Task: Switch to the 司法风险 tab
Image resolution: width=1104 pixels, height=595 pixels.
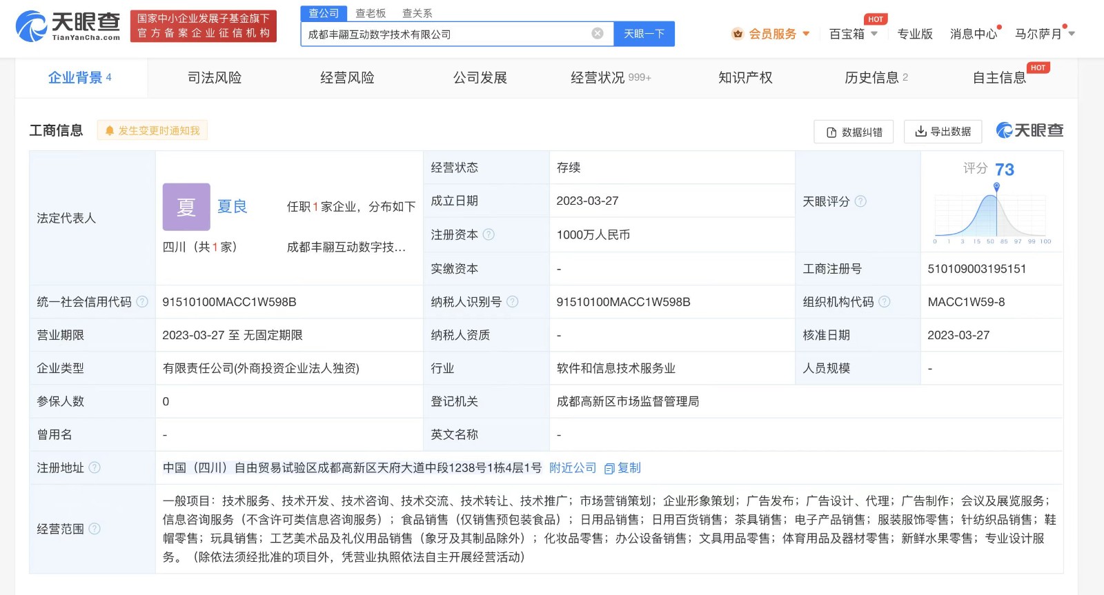Action: click(x=215, y=78)
